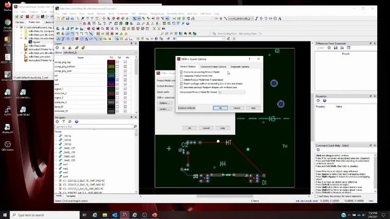Expand the _1N114 net in Navigator
390x219 pixels.
coord(56,136)
